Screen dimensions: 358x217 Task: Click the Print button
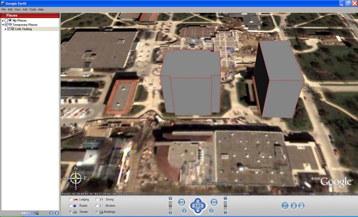click(294, 206)
